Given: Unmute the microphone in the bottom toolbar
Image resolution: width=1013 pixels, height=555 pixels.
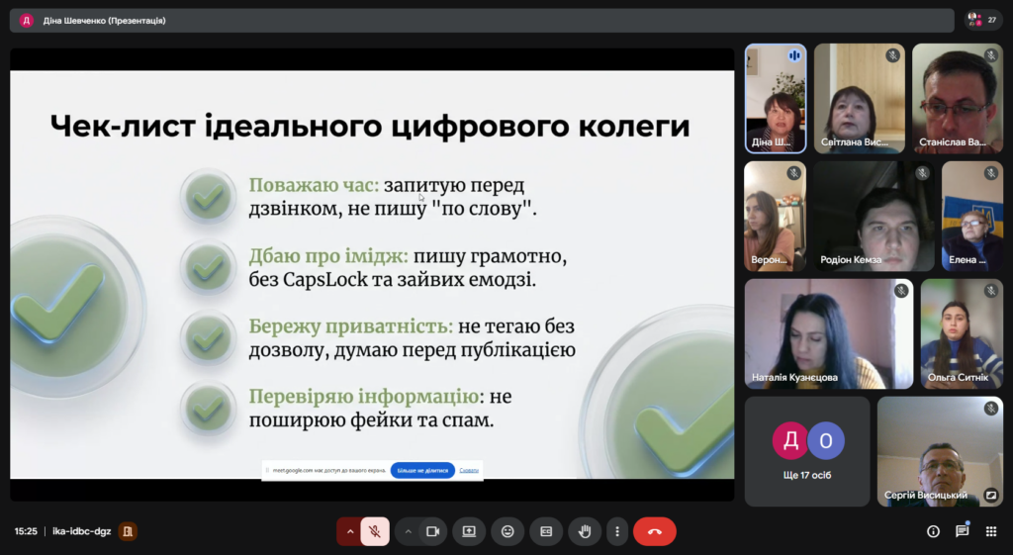Looking at the screenshot, I should (x=375, y=531).
